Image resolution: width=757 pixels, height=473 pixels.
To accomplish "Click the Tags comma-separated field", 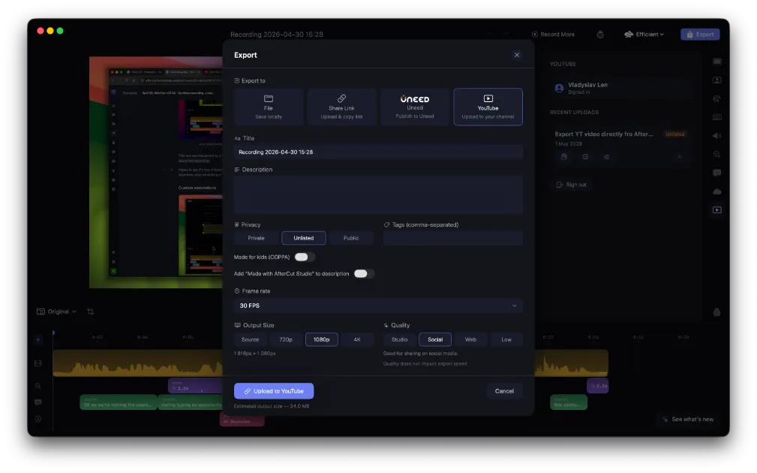I will tap(453, 238).
